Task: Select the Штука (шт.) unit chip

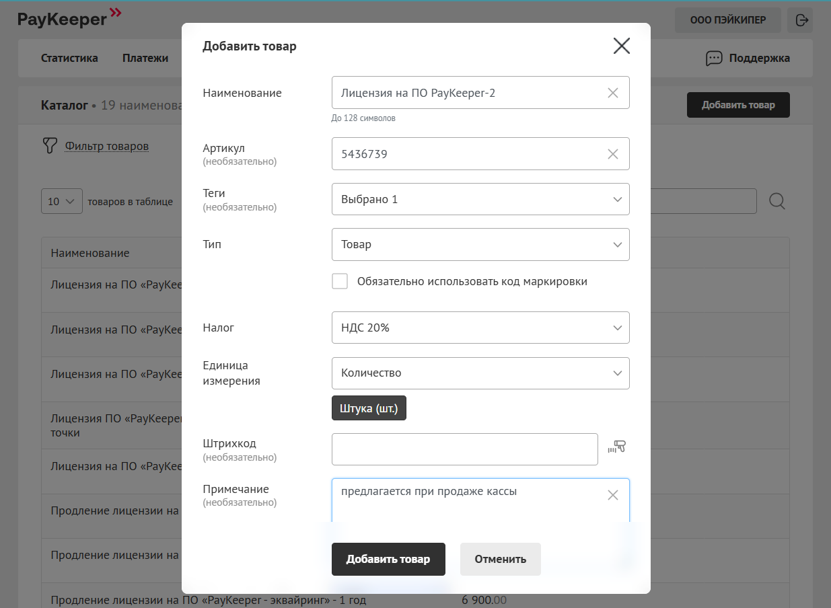Action: pos(369,408)
